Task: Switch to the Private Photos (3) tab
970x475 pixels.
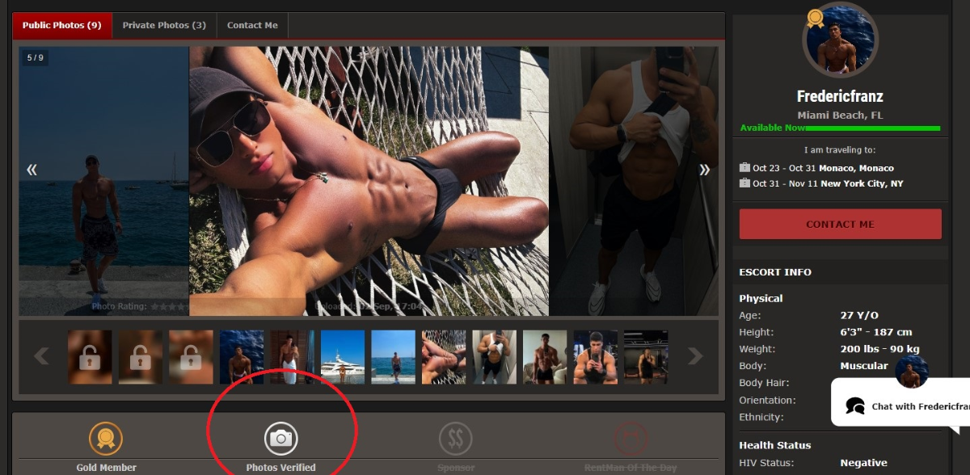Action: click(164, 25)
